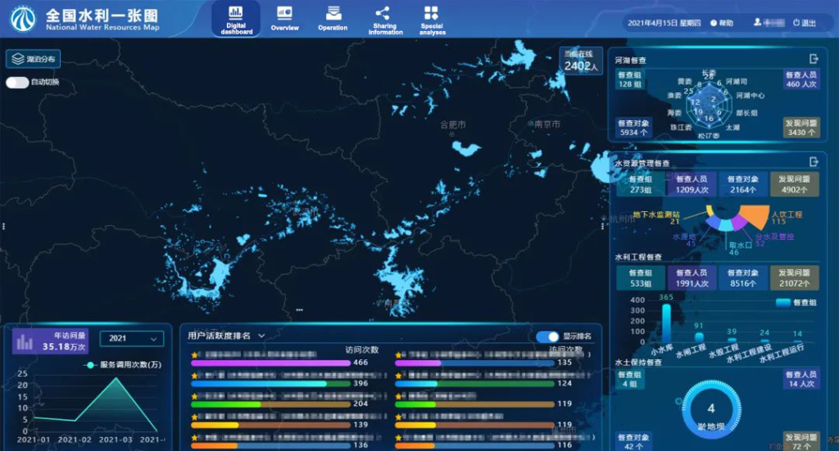
Task: Open the Sharing information share icon
Action: tap(382, 12)
